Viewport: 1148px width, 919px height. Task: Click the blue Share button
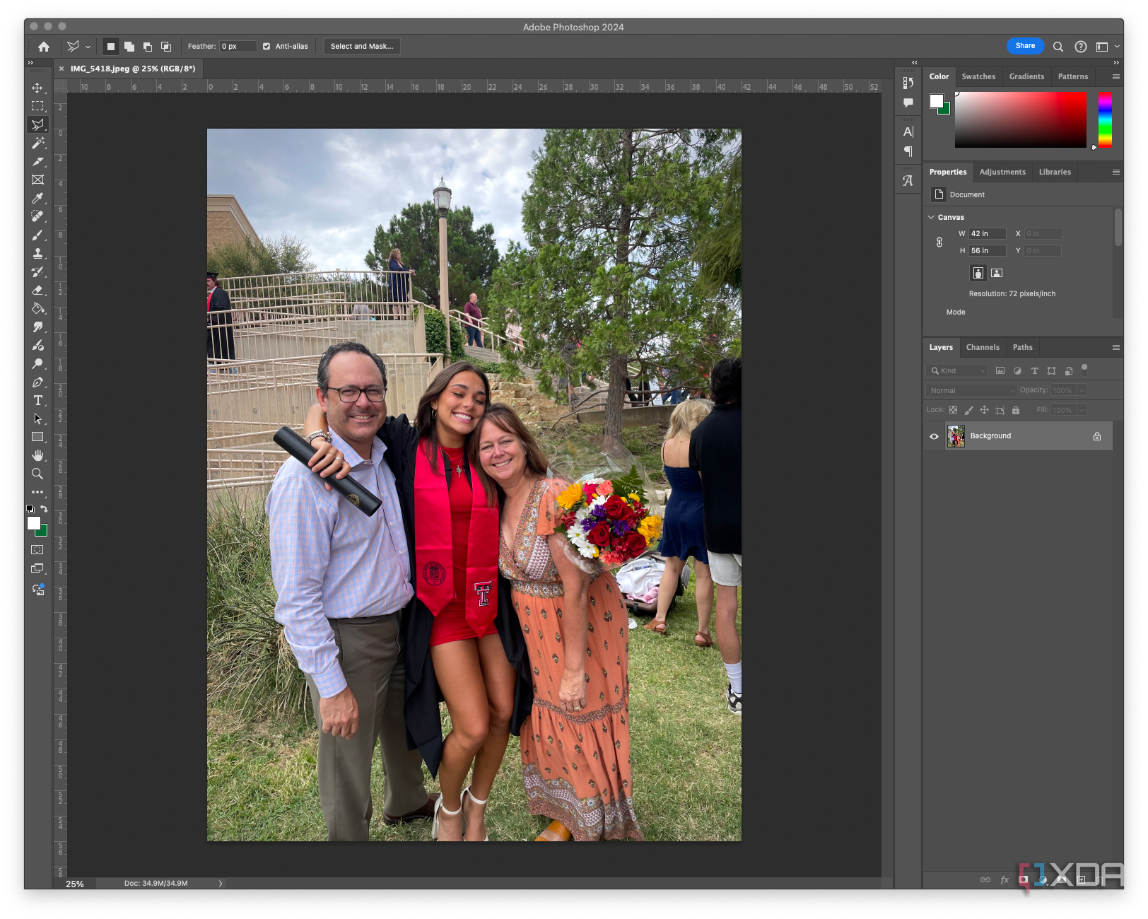(1025, 46)
